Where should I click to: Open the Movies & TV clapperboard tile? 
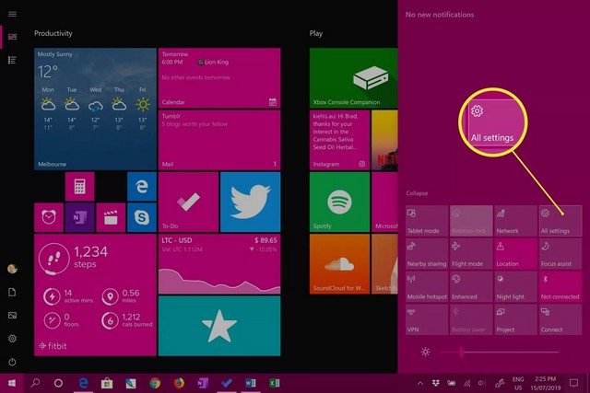[111, 217]
